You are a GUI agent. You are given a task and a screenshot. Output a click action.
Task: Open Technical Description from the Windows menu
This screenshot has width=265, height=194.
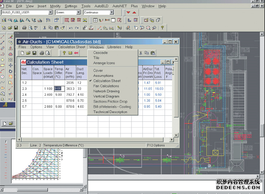pyautogui.click(x=110, y=112)
